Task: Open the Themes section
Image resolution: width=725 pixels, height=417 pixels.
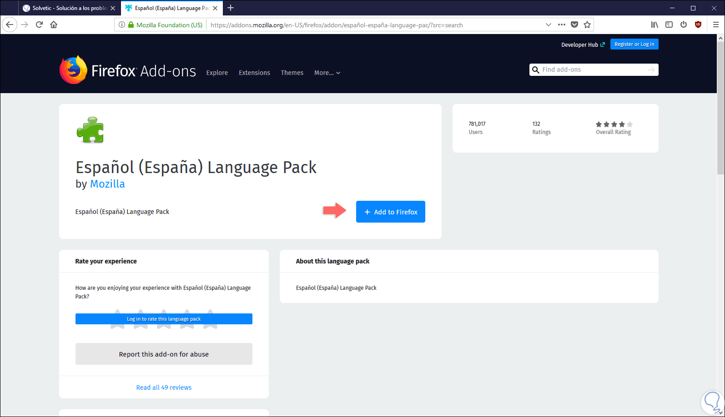Action: pyautogui.click(x=292, y=73)
